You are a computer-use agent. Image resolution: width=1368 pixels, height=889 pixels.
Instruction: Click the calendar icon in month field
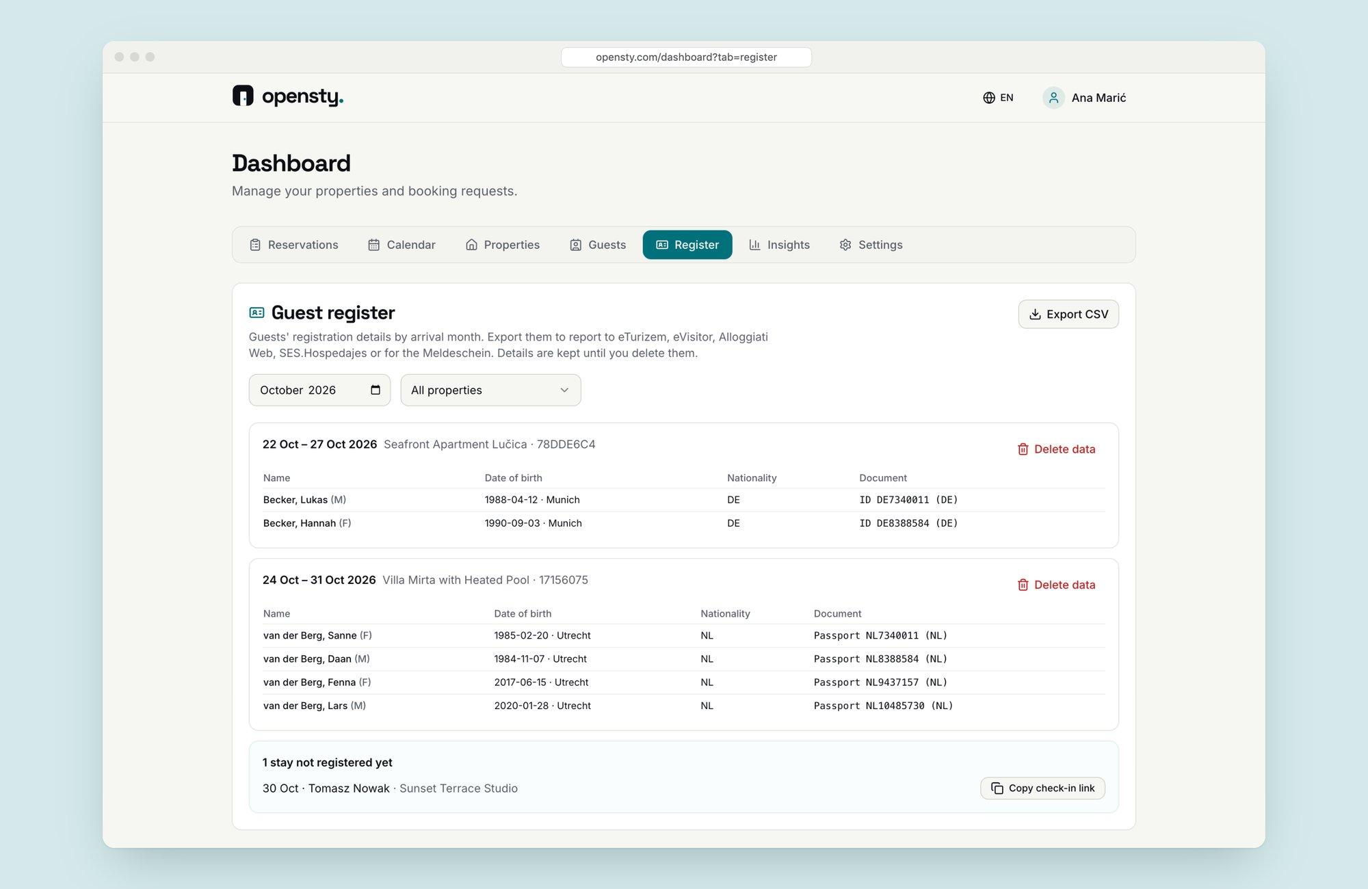(x=376, y=390)
